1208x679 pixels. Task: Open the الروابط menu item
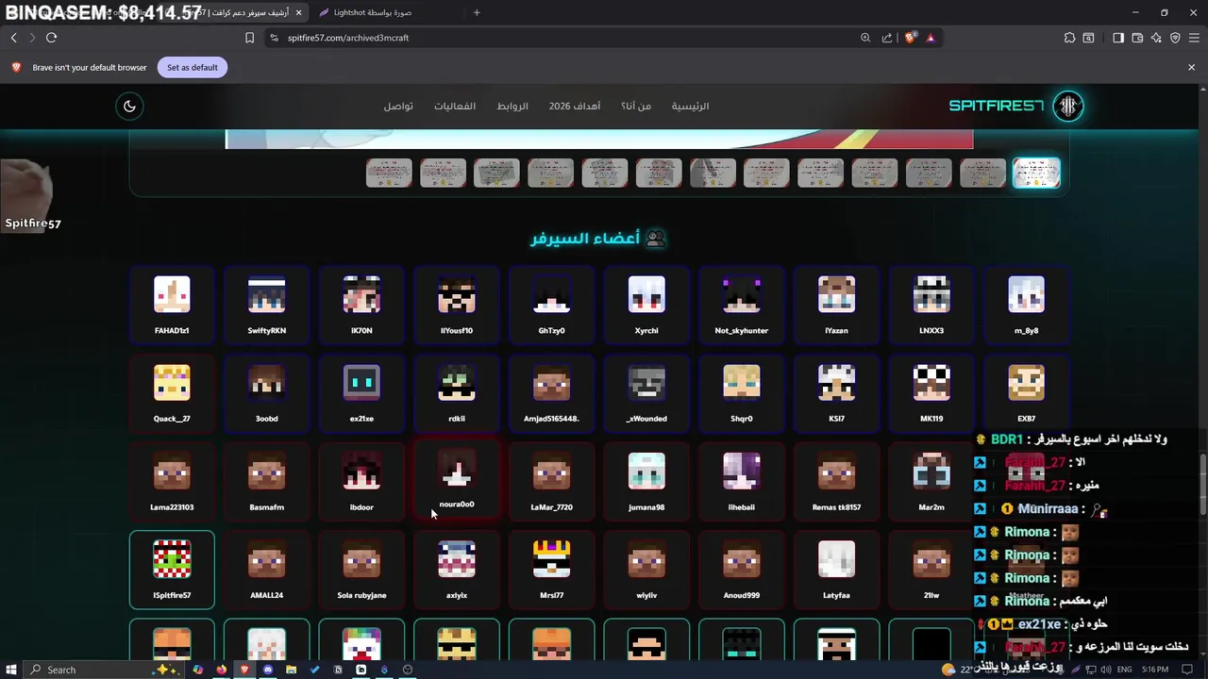click(512, 106)
